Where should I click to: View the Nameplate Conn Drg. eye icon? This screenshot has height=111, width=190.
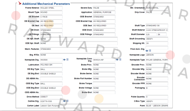117,60
